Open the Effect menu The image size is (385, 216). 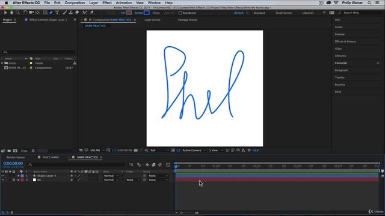click(x=107, y=3)
